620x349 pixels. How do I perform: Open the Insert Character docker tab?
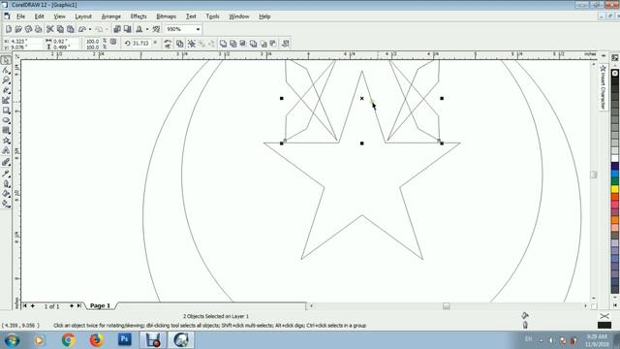point(603,87)
